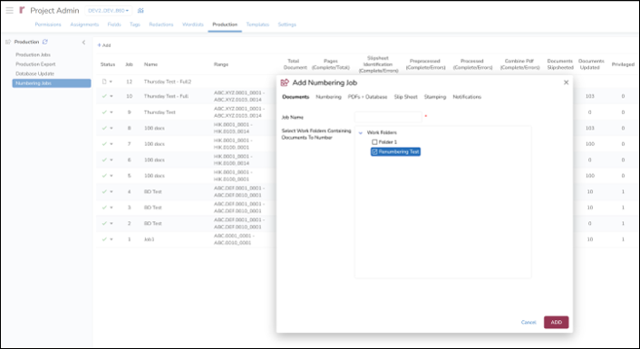Open the DEV2 project dropdown
640x349 pixels.
click(109, 11)
